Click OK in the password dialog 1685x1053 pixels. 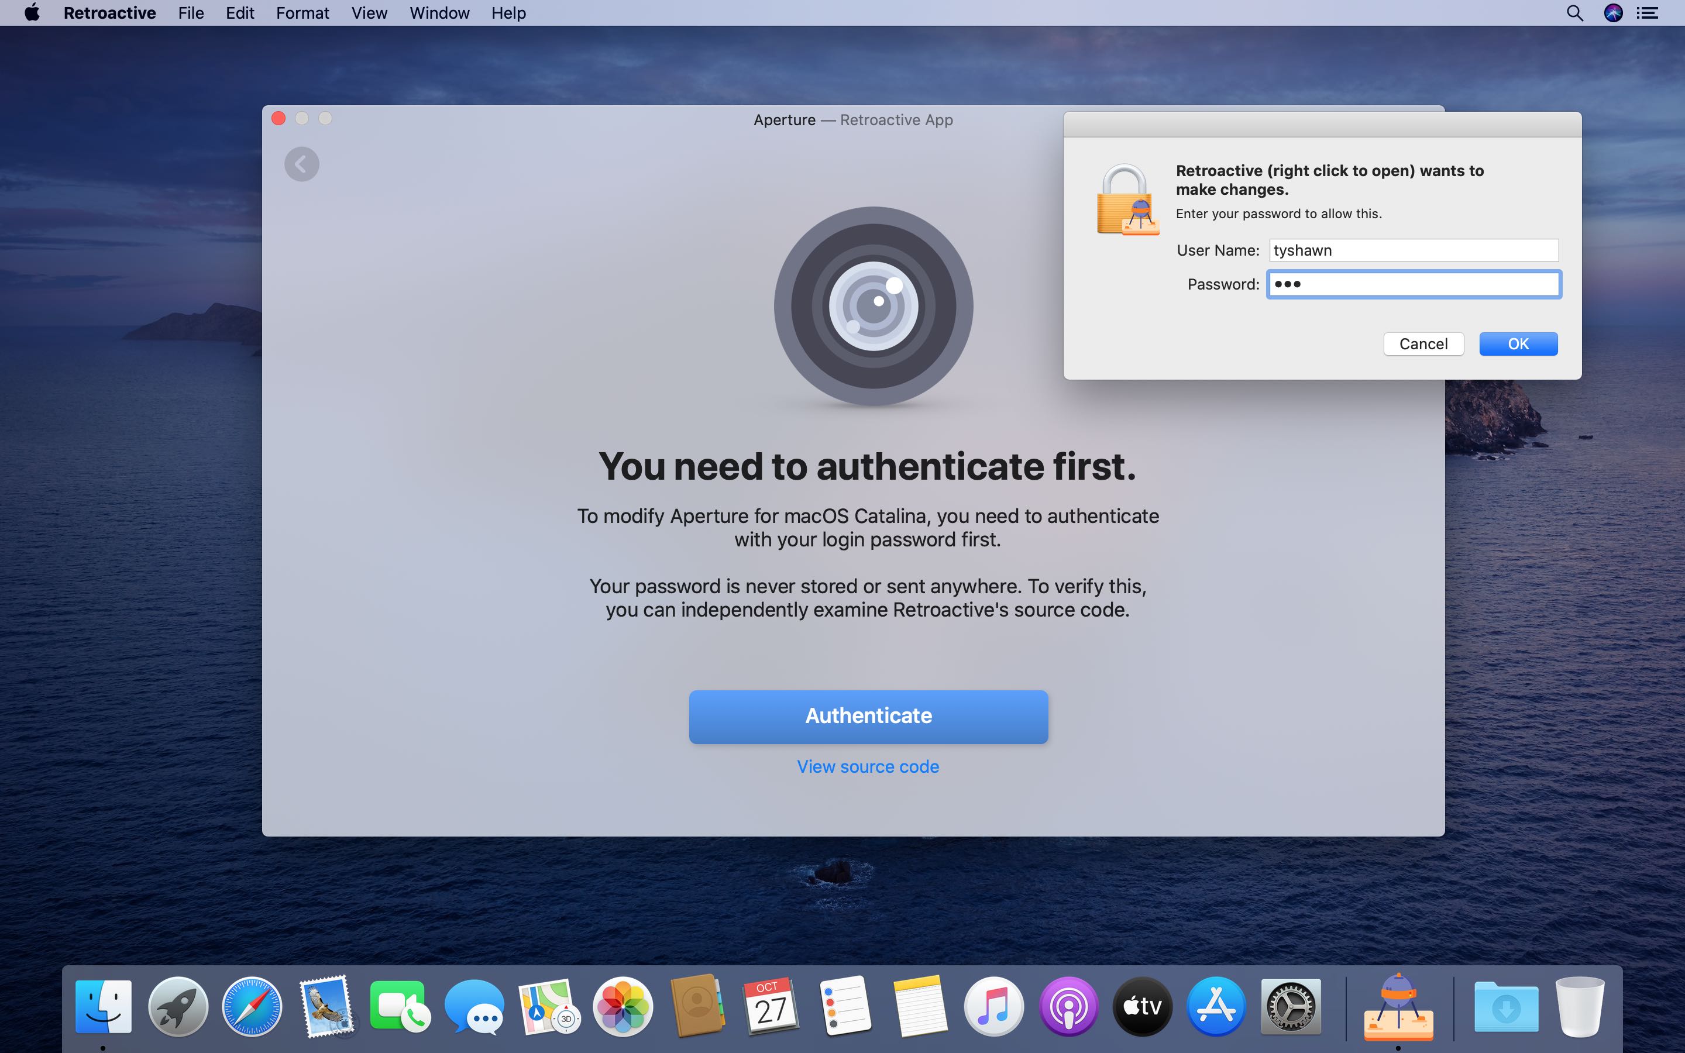coord(1518,344)
